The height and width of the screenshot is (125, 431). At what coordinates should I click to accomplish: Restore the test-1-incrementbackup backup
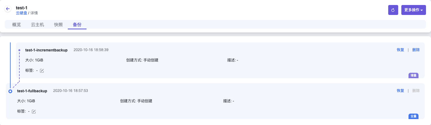pos(400,50)
